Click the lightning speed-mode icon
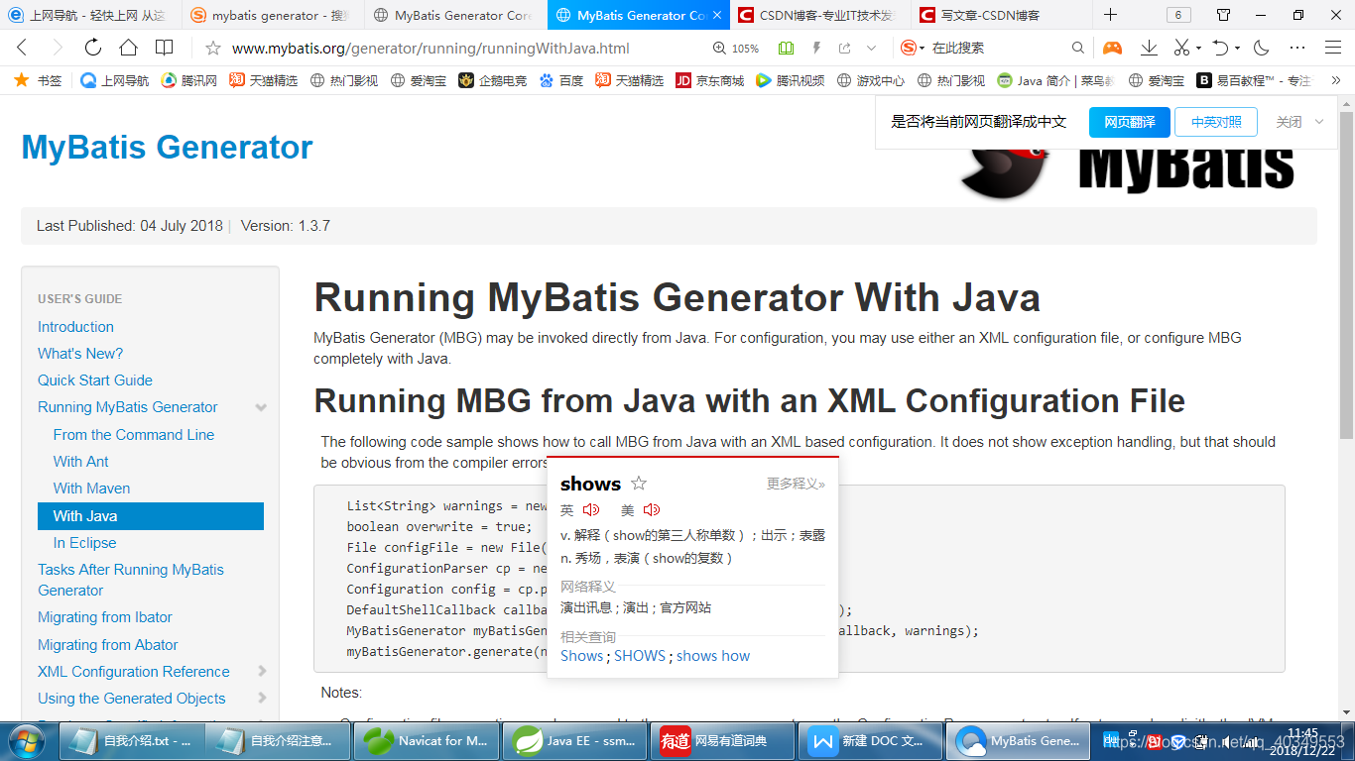1355x761 pixels. pyautogui.click(x=816, y=48)
